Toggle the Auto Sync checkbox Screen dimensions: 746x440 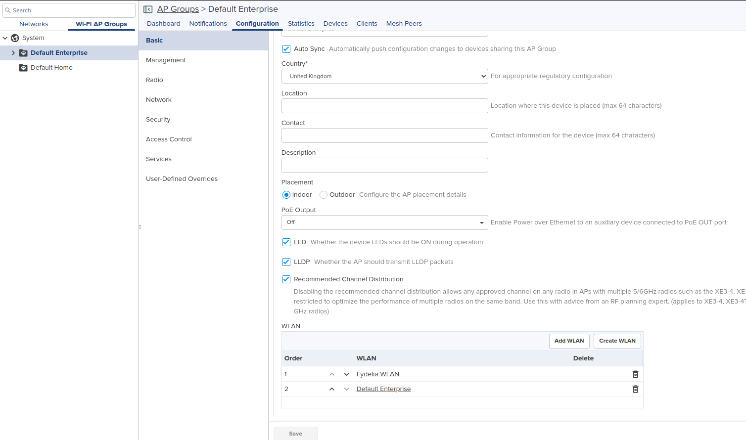[x=286, y=49]
